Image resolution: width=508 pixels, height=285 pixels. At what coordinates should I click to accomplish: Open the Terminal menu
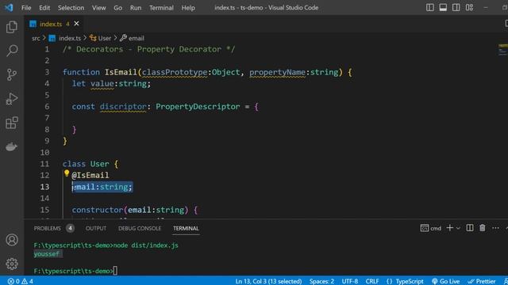point(161,8)
